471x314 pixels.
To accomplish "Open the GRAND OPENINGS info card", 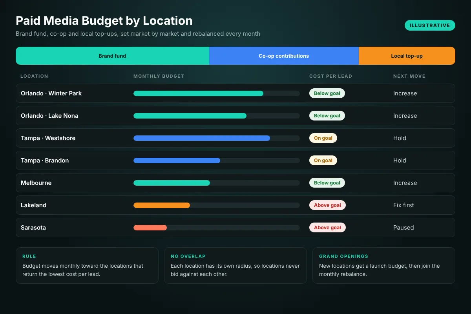I will tap(384, 265).
